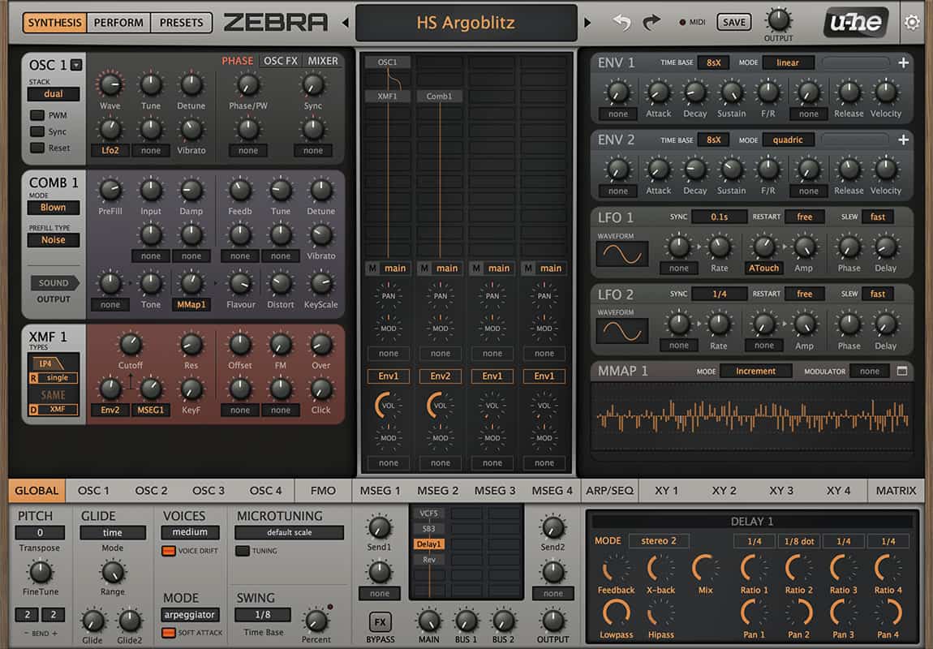This screenshot has width=933, height=649.
Task: Open the ENV 1 linear mode dropdown
Action: pos(788,62)
